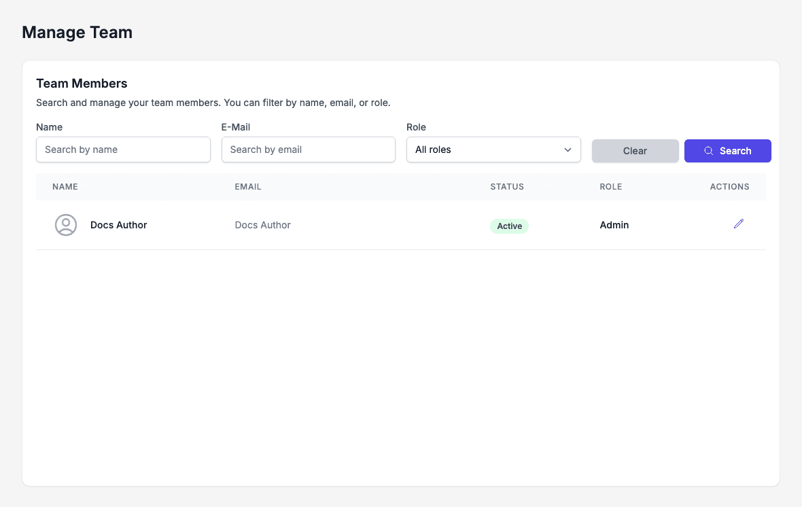Click the Docs Author avatar icon
Screen dimensions: 802x507
[x=66, y=225]
